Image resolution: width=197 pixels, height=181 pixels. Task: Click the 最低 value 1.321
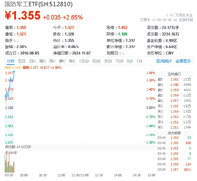point(21,34)
